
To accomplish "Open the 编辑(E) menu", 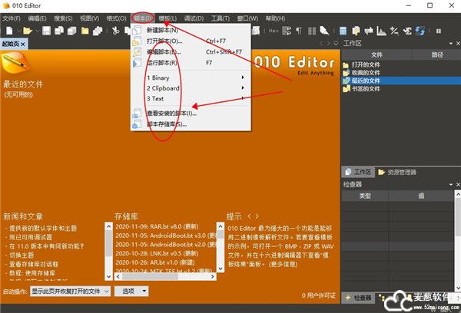I will (37, 18).
